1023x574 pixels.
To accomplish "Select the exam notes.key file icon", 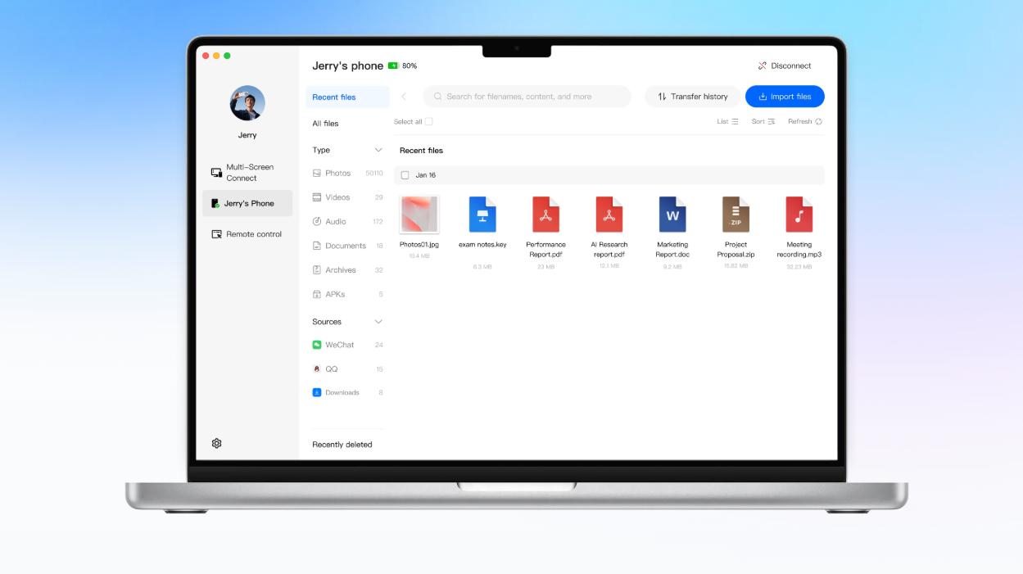I will (x=482, y=215).
